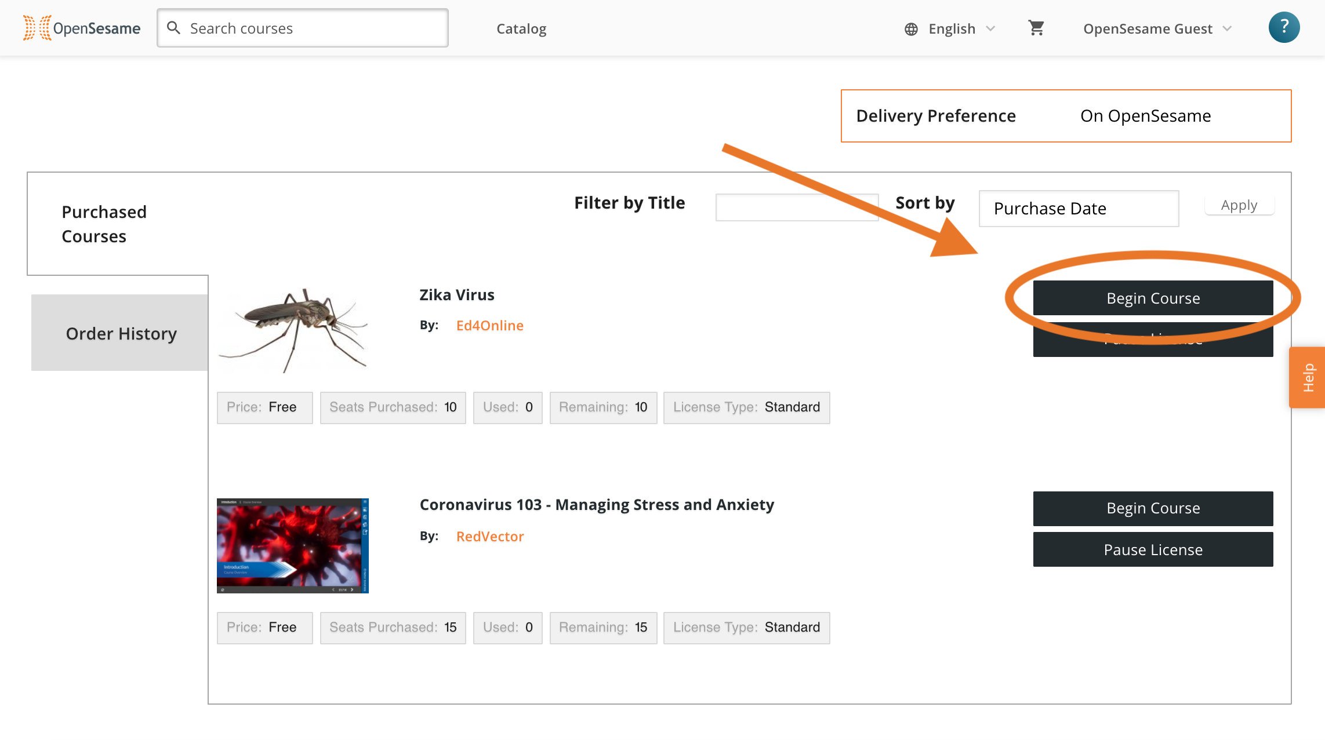
Task: Click 'License Type: Standard' for Coronavirus 103
Action: pos(747,628)
